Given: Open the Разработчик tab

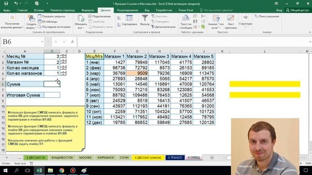Looking at the screenshot, I should (164, 10).
